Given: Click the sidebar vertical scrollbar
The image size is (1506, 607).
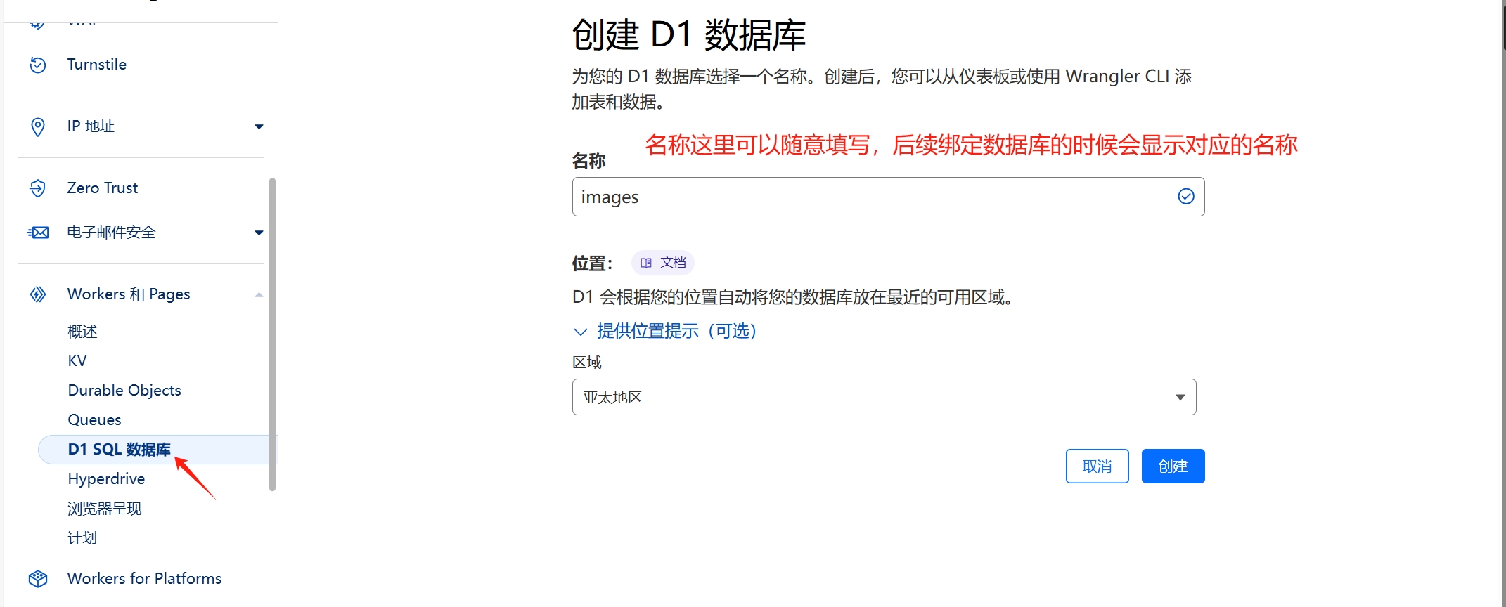Looking at the screenshot, I should coord(272,334).
